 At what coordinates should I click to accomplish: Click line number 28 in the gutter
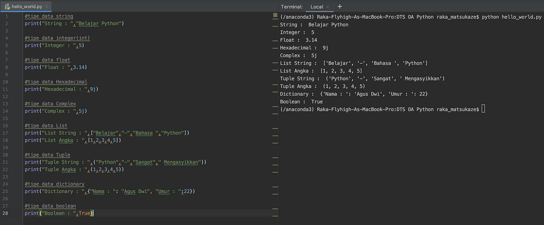coord(5,213)
